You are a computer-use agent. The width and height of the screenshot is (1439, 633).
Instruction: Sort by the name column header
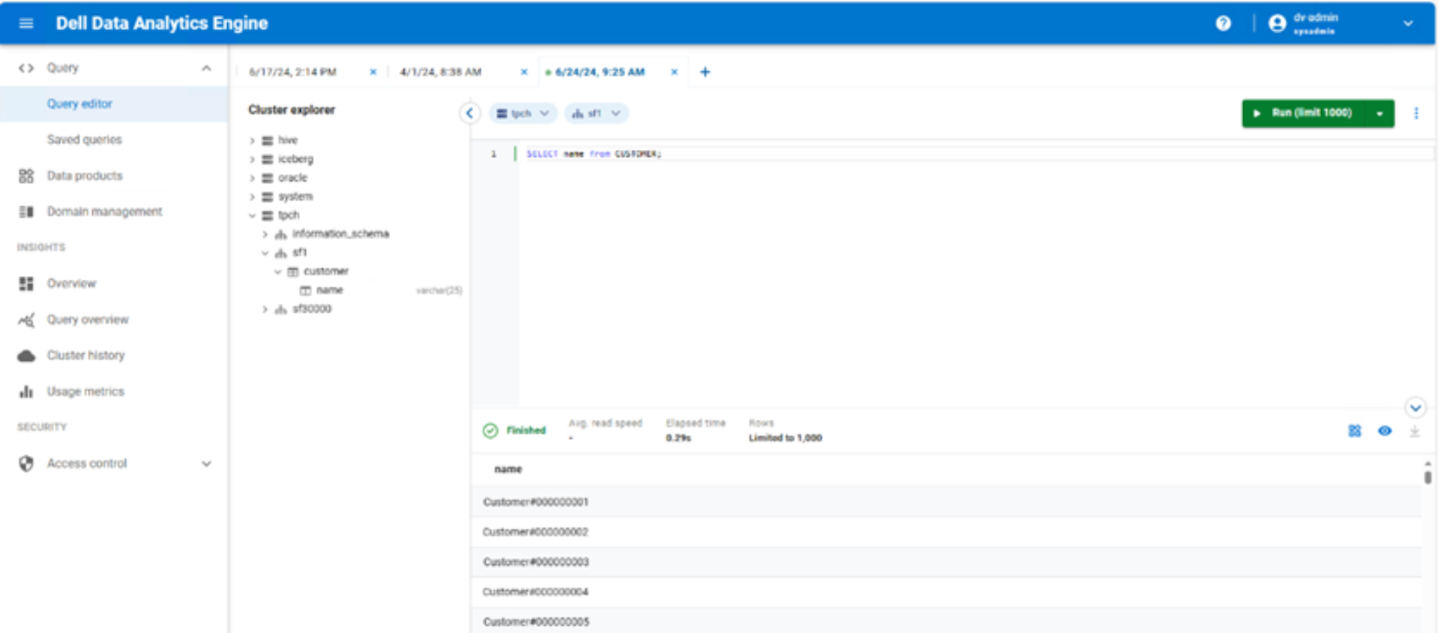508,470
